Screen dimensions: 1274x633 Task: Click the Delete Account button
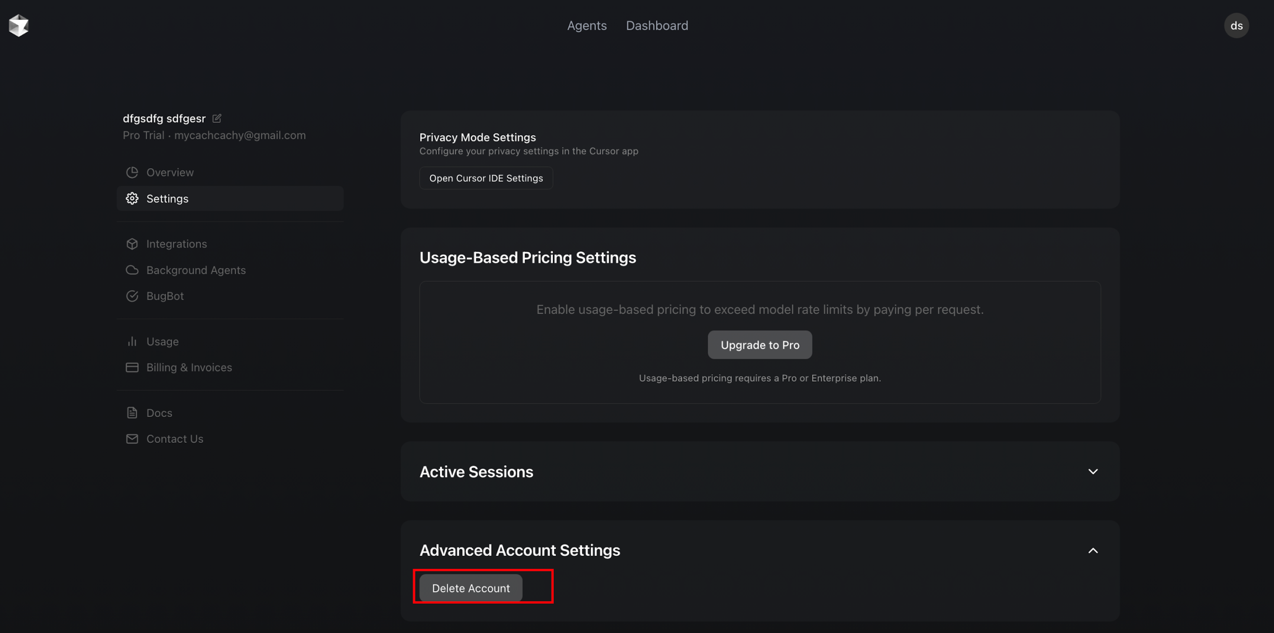[470, 588]
